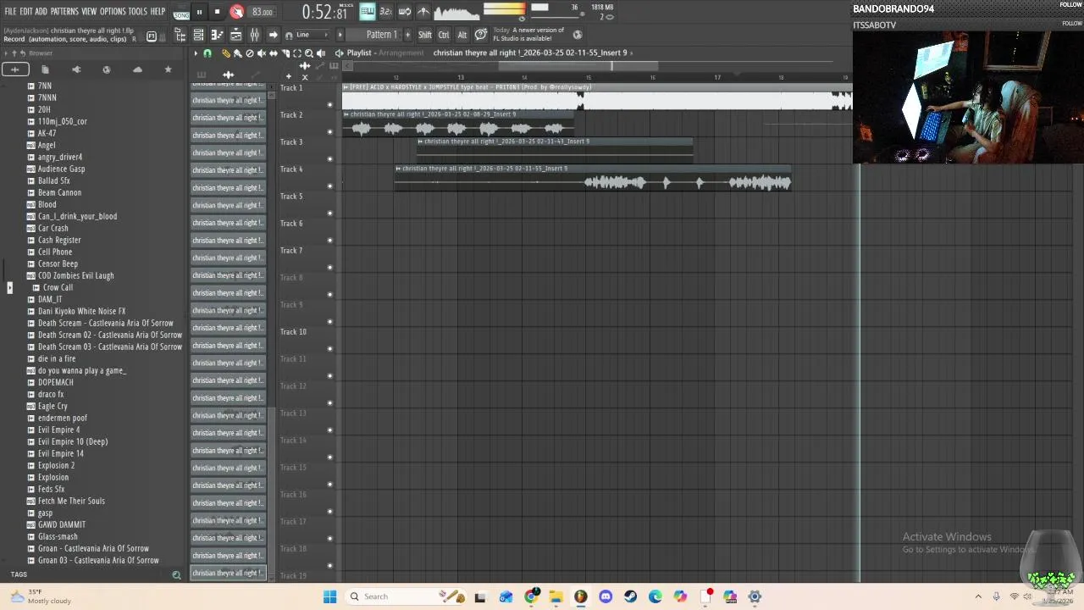The height and width of the screenshot is (610, 1084).
Task: Select the Track 2 audio clip waveform
Action: (458, 128)
